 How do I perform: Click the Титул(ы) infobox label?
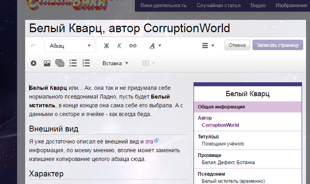208,137
